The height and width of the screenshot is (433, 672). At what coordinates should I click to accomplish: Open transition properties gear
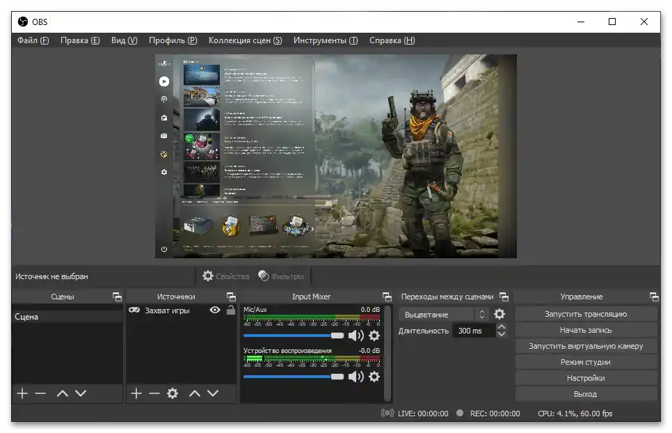tap(499, 314)
